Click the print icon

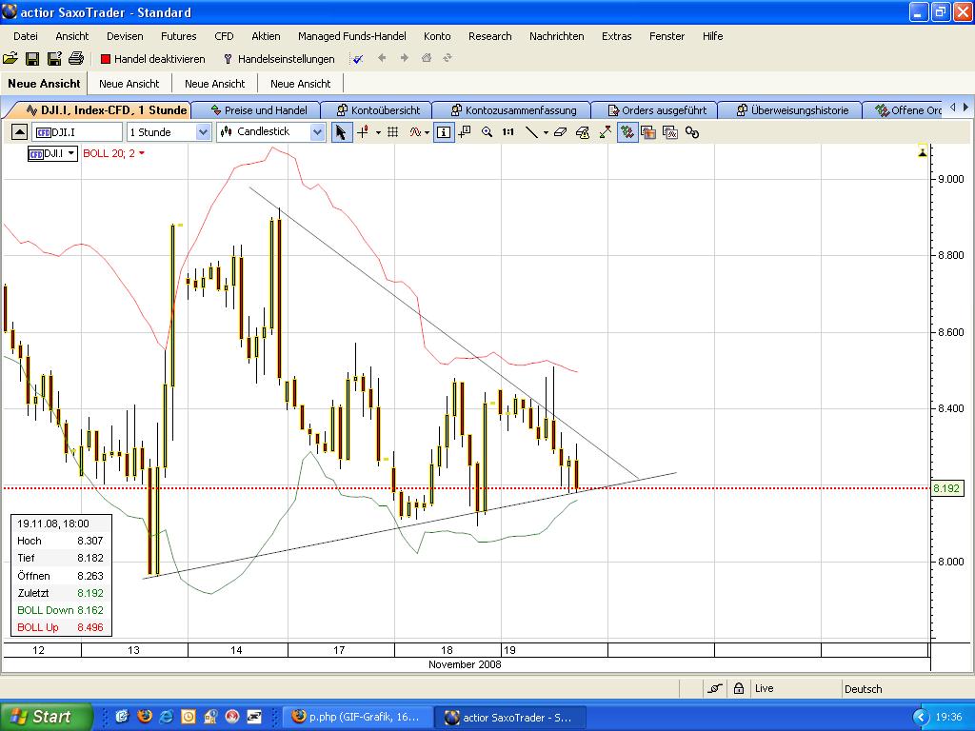tap(76, 59)
